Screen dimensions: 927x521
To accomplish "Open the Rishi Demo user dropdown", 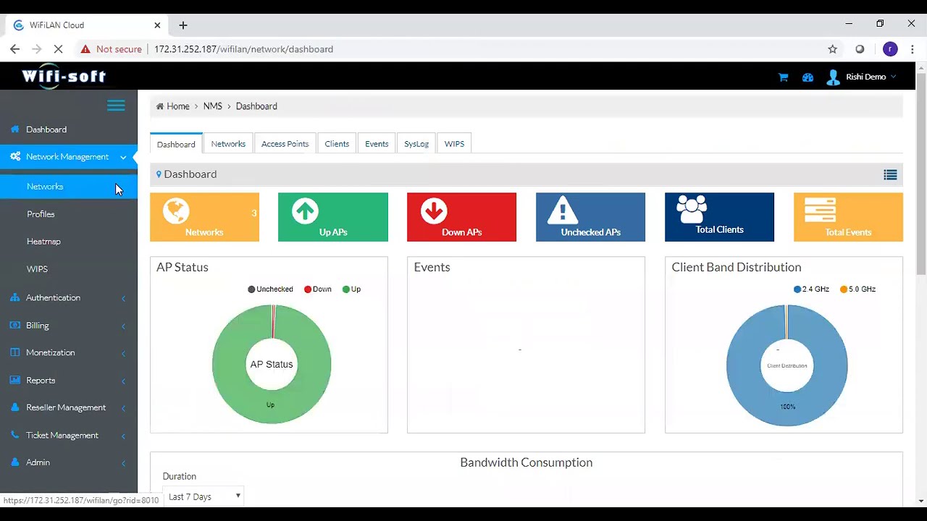I will point(871,77).
